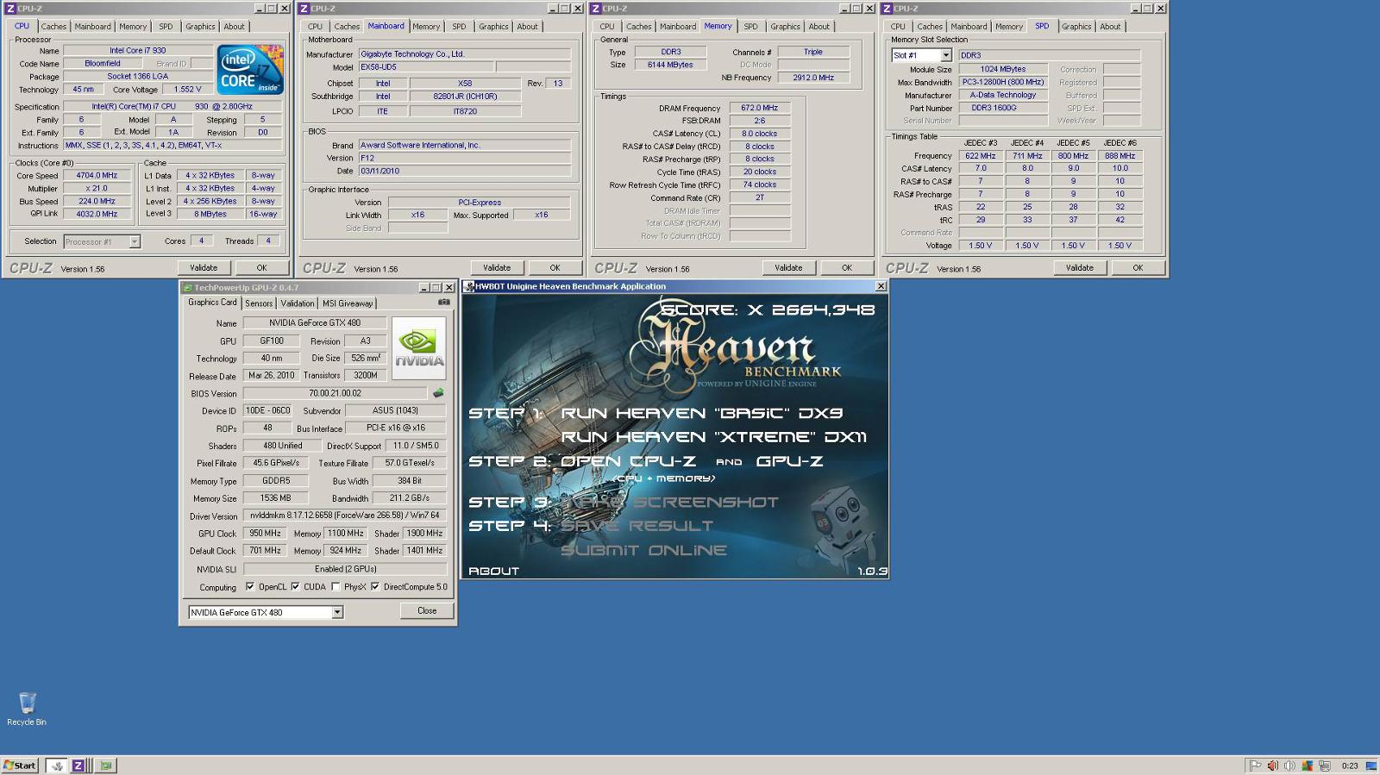
Task: Click Run Heaven "Basic" DX9
Action: point(701,414)
